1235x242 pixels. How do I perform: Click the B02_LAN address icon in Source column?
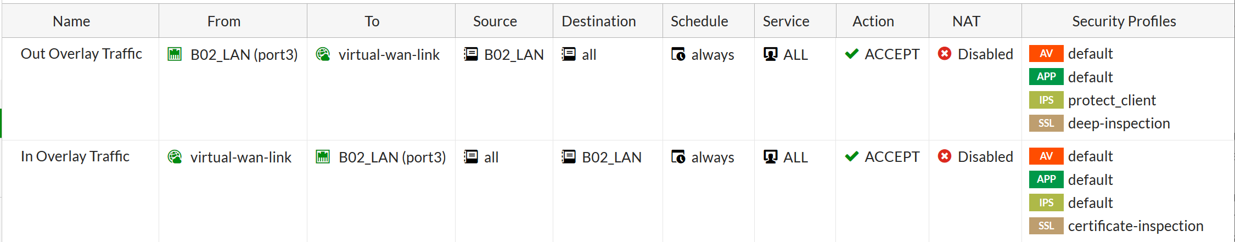pos(471,54)
